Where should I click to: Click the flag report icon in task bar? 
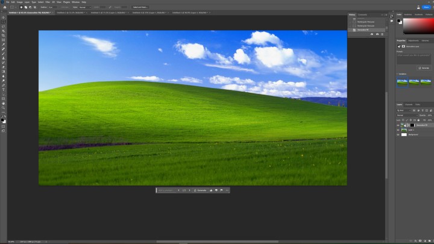point(221,190)
